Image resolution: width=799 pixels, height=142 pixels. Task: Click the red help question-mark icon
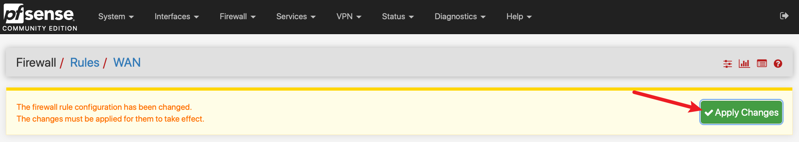click(x=778, y=64)
